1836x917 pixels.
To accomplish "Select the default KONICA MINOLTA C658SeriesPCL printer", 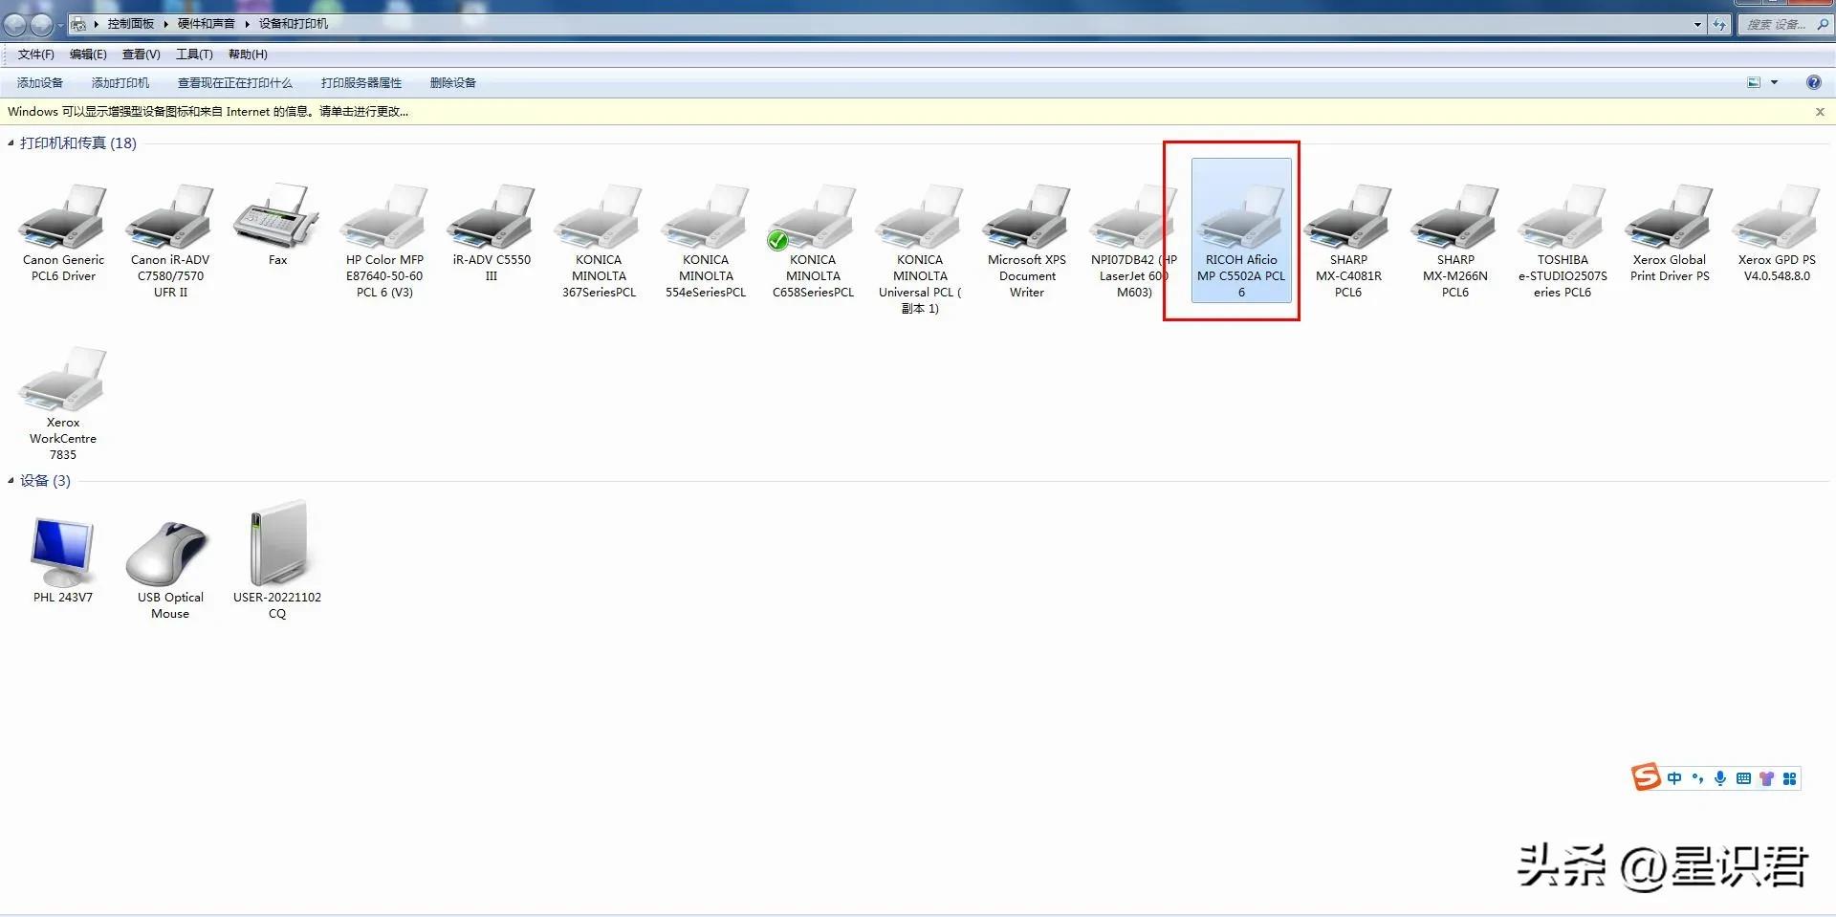I will (x=813, y=241).
